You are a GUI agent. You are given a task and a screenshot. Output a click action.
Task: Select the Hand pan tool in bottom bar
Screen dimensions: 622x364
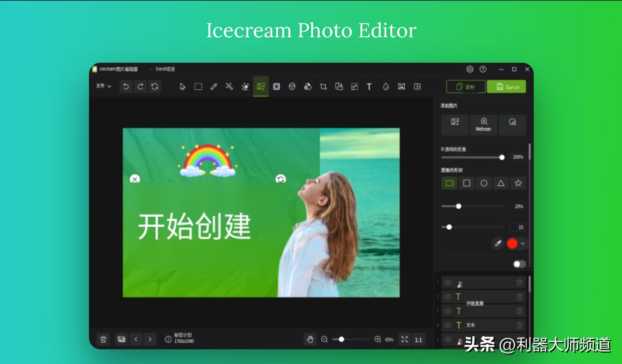[311, 339]
